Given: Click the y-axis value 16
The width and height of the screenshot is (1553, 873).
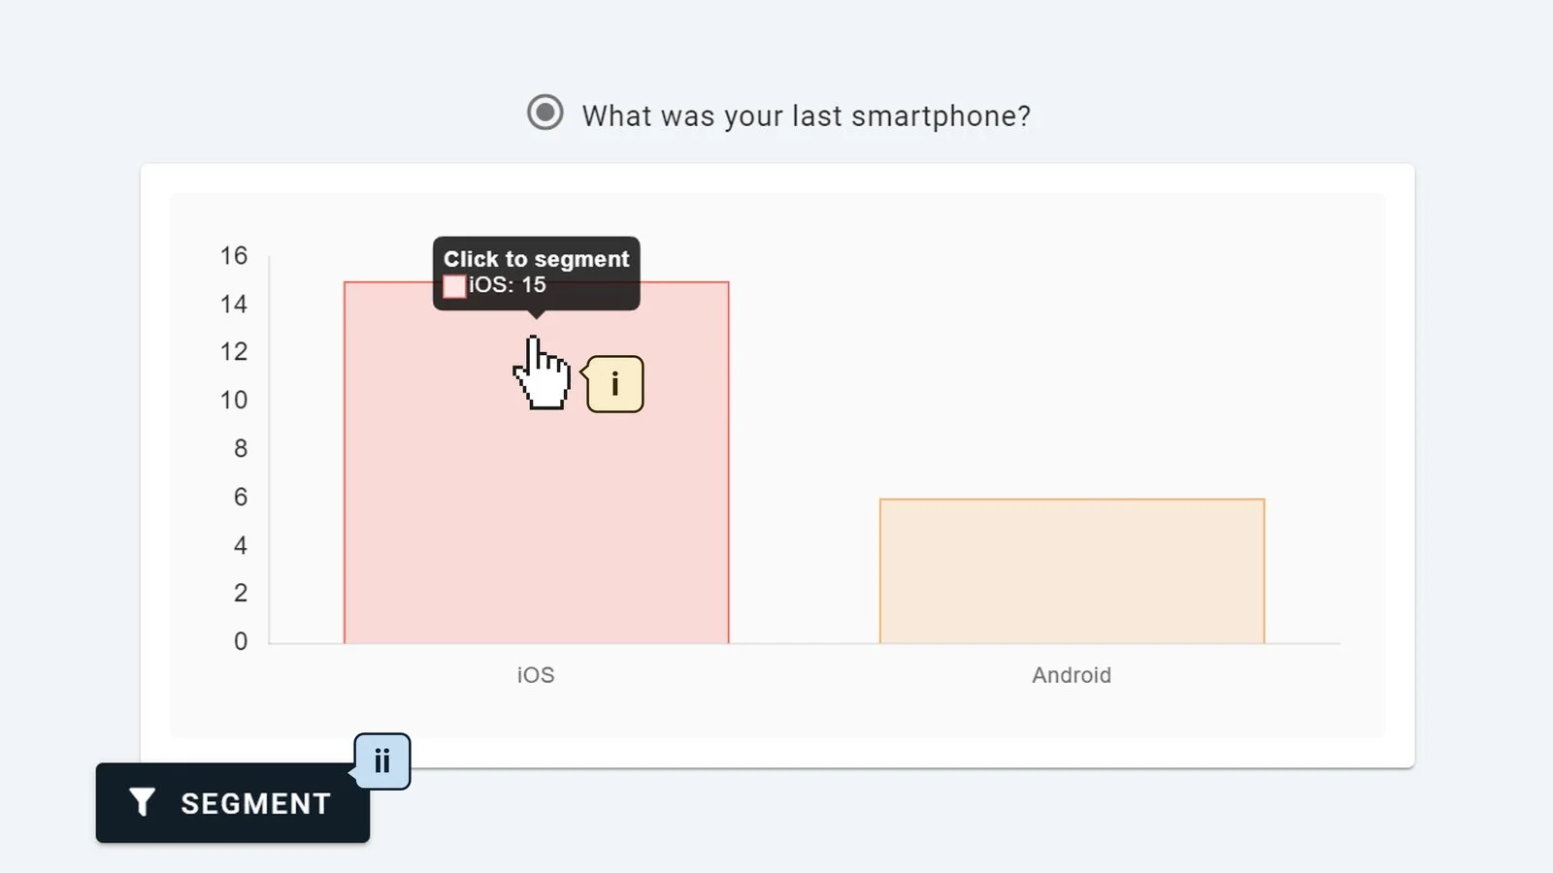Looking at the screenshot, I should click(x=234, y=255).
